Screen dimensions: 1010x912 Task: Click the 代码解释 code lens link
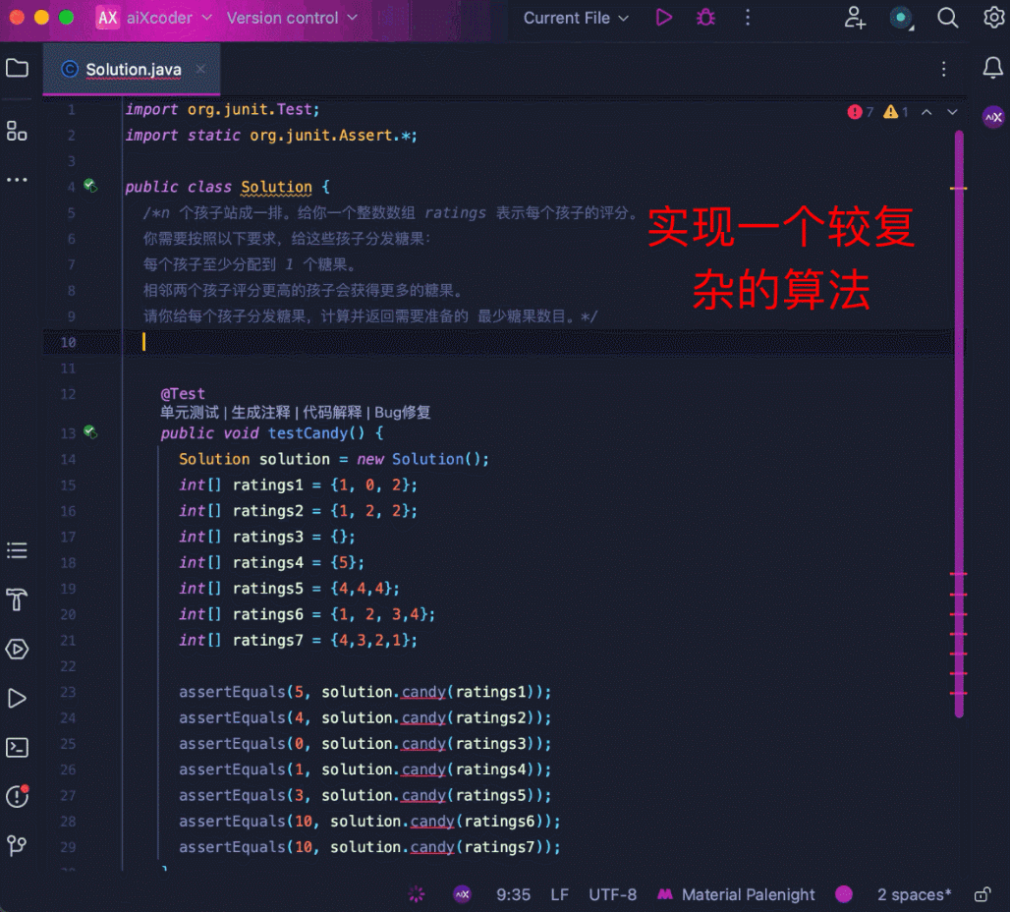coord(332,412)
